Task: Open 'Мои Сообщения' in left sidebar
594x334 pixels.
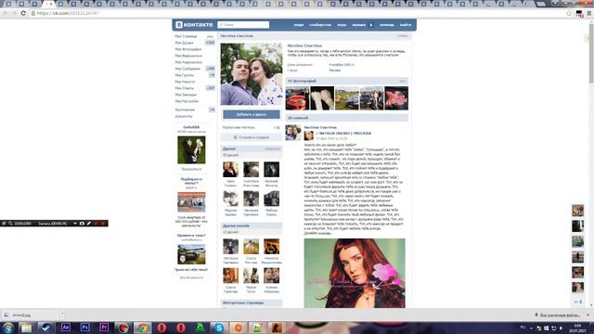Action: [x=187, y=69]
